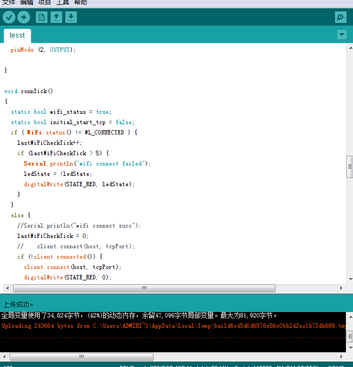Screen dimensions: 353x367
Task: Click the console scroll right arrow
Action: tap(342, 357)
